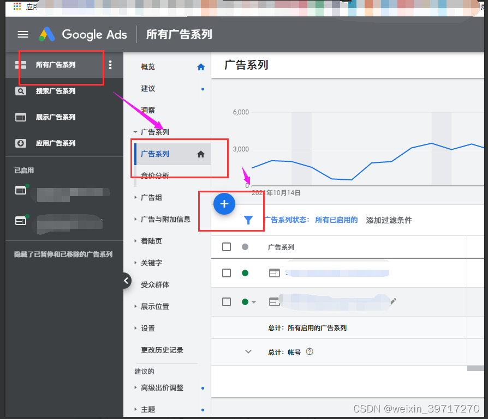The width and height of the screenshot is (488, 419).
Task: Click the blue filter funnel icon
Action: [x=248, y=220]
